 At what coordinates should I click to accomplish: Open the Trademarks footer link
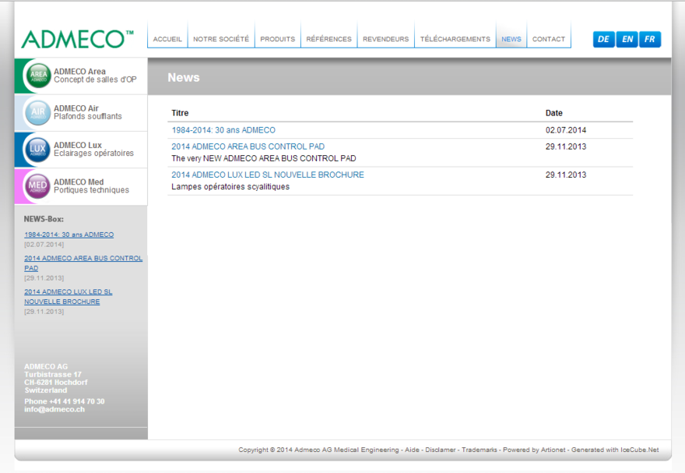479,450
